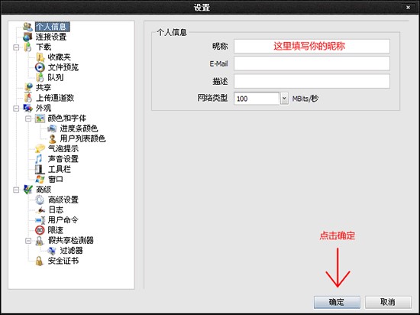Open 用户命令 settings page
This screenshot has height=315, width=420.
63,220
